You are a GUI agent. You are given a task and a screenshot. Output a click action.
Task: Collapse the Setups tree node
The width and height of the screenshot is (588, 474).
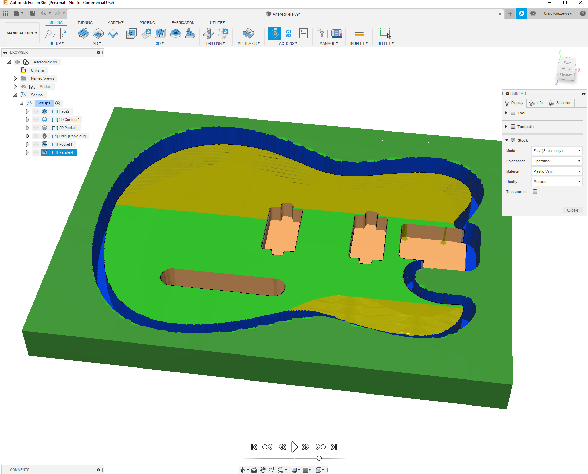[x=15, y=95]
